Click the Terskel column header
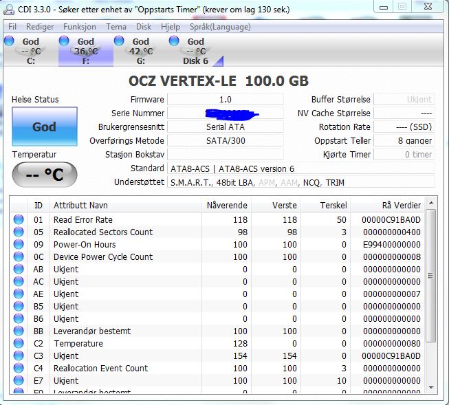Viewport: 449px width, 405px height. tap(326, 205)
